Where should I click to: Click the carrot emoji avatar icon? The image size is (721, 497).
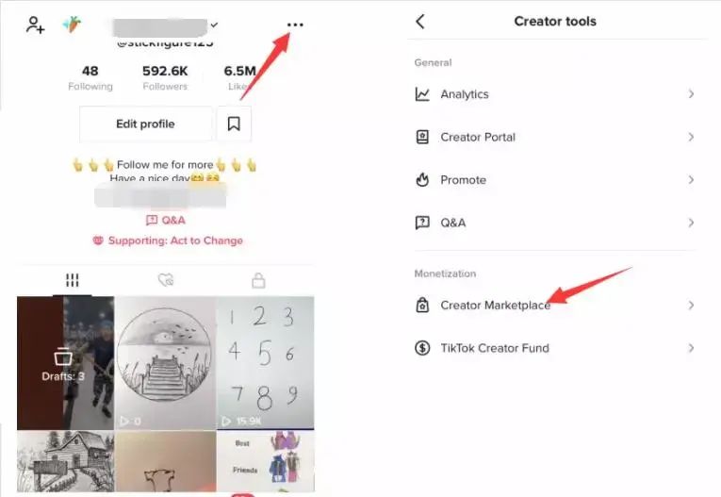click(x=73, y=24)
